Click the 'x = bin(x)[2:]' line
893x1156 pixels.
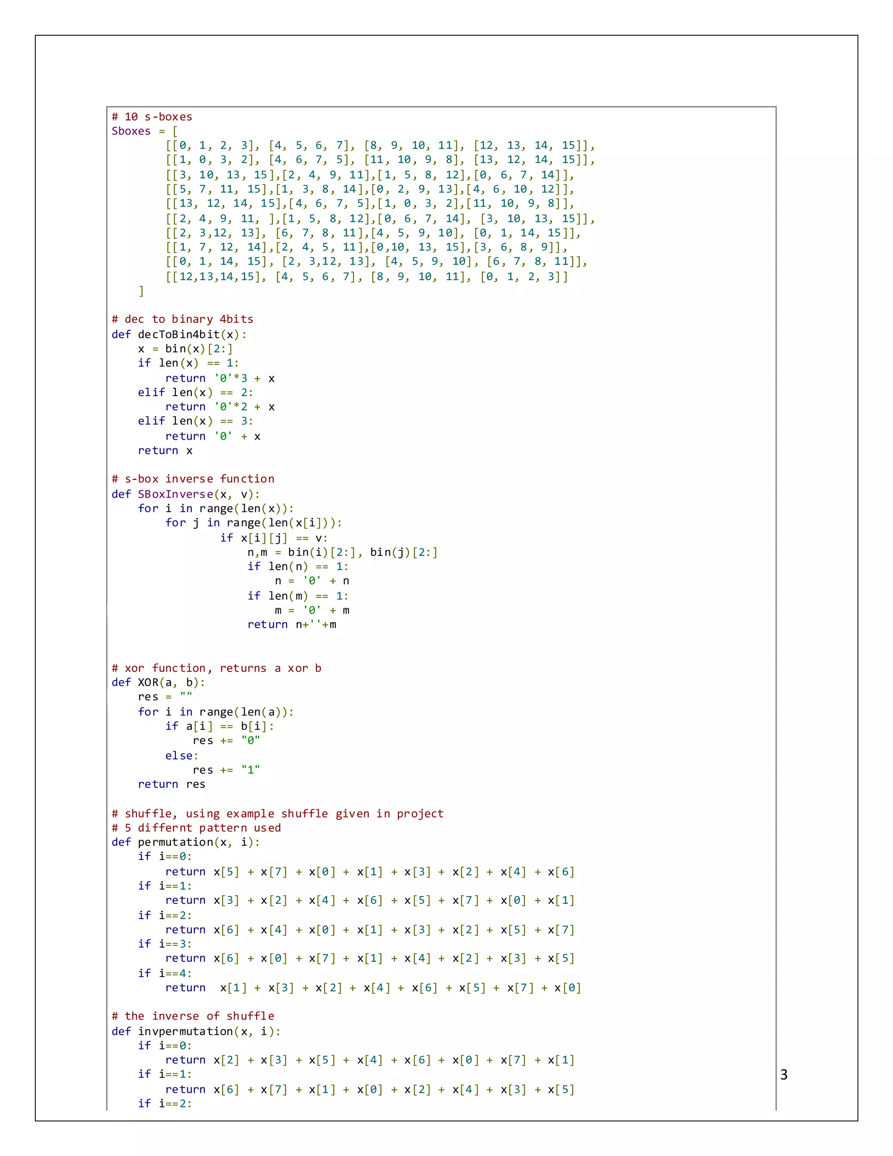point(185,348)
